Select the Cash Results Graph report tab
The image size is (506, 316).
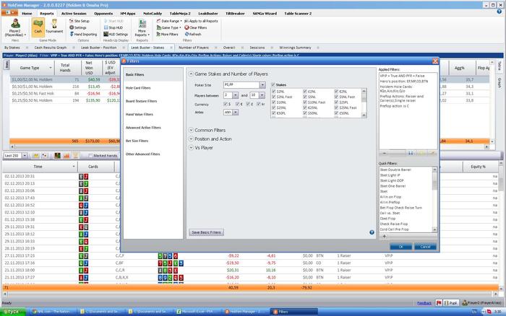point(51,48)
